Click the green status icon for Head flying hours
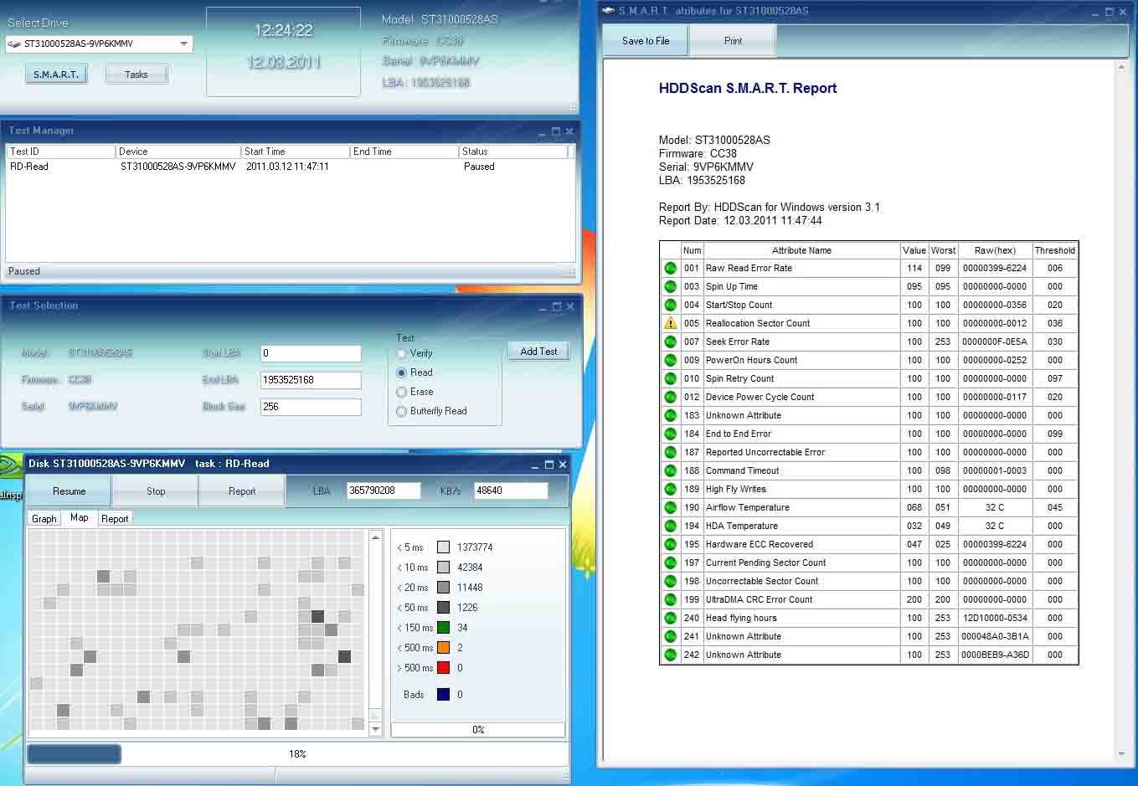Screen dimensions: 1138x786 [x=670, y=618]
